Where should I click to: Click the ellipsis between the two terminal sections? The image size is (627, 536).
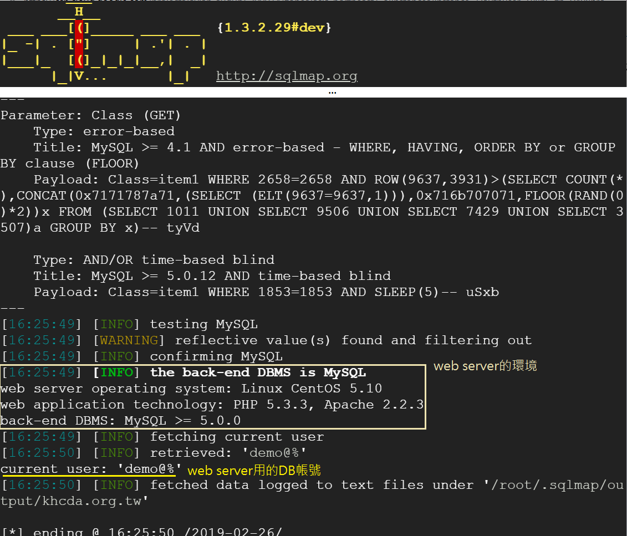[332, 93]
